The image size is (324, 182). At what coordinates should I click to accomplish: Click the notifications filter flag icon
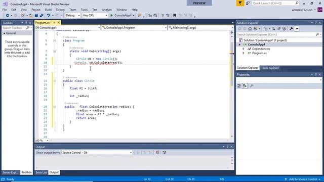[240, 3]
